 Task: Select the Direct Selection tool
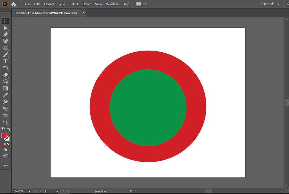coord(5,28)
